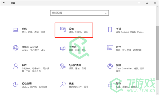Open the 帐户 person icon
Screen dimensions: 159x95
[x=16, y=66]
